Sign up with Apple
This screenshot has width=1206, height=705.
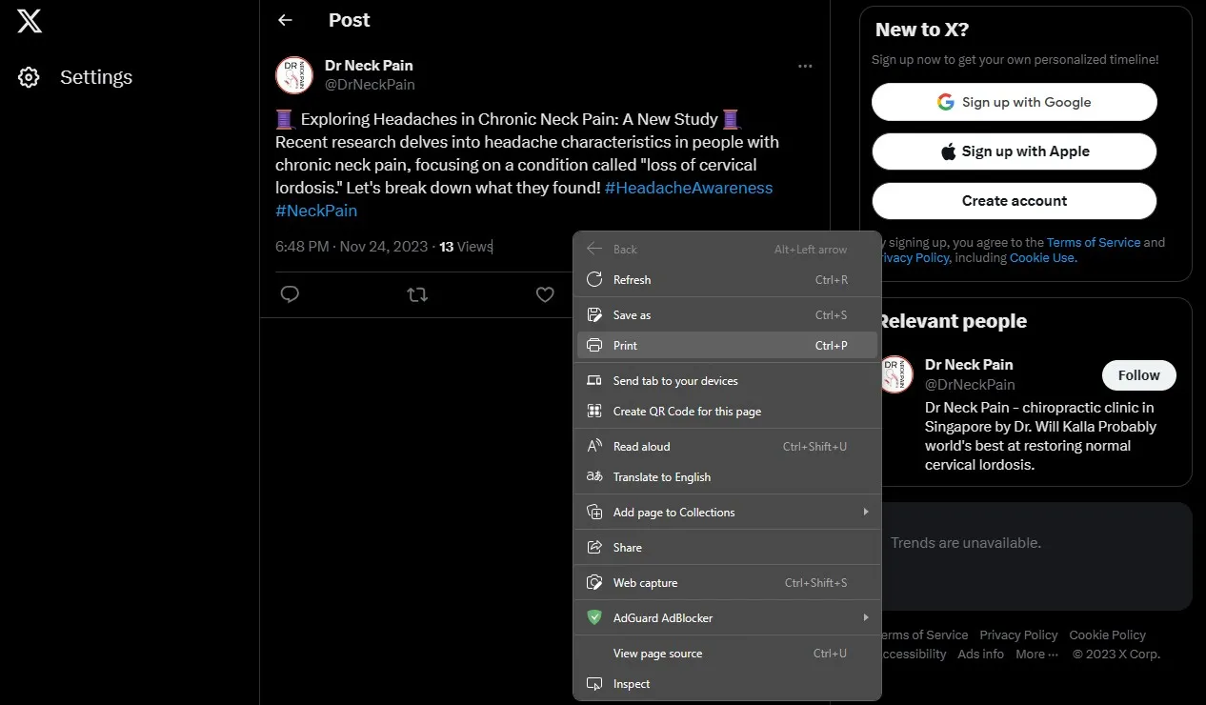tap(1014, 151)
